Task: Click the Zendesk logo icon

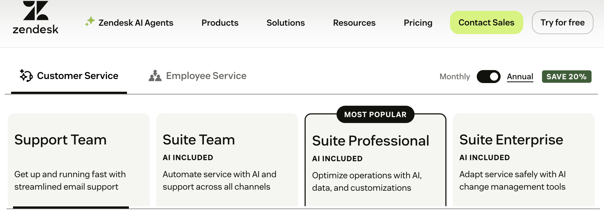Action: click(x=35, y=17)
